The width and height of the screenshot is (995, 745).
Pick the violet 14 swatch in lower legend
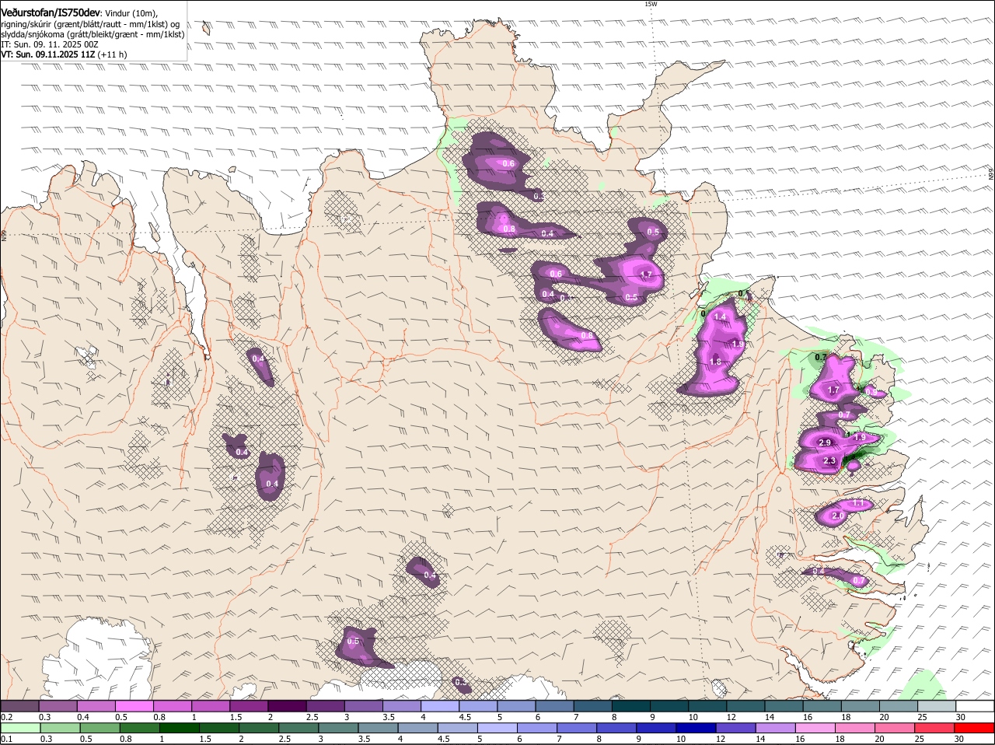point(776,729)
